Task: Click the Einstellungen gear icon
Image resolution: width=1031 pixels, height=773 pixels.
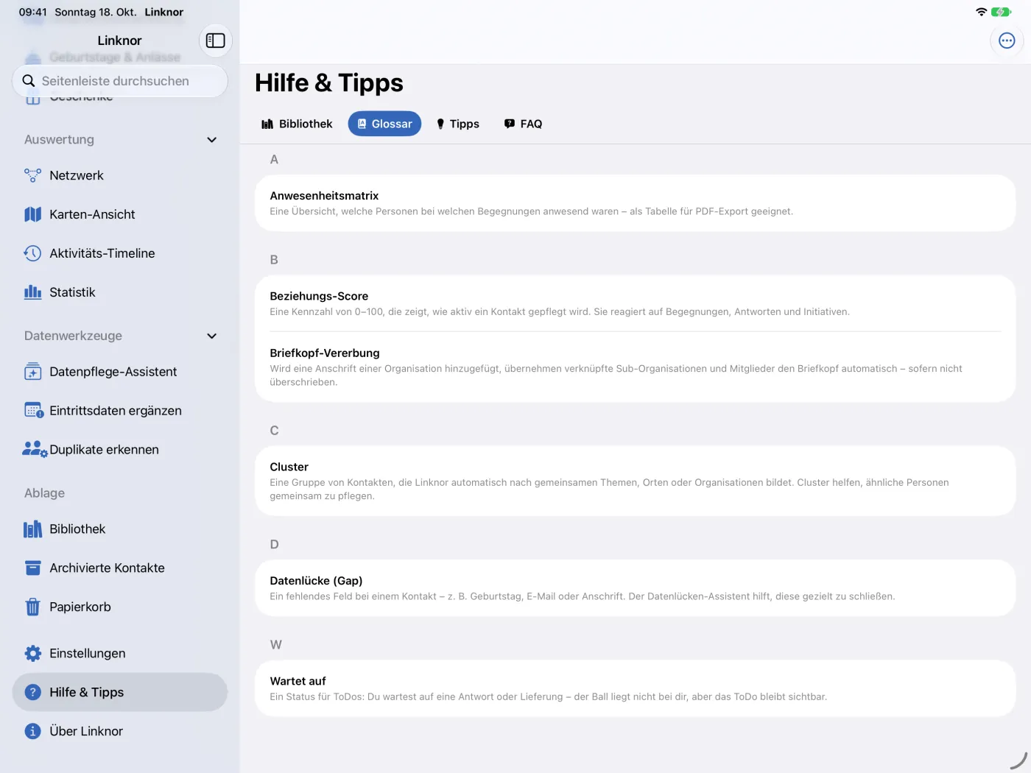Action: pyautogui.click(x=32, y=654)
